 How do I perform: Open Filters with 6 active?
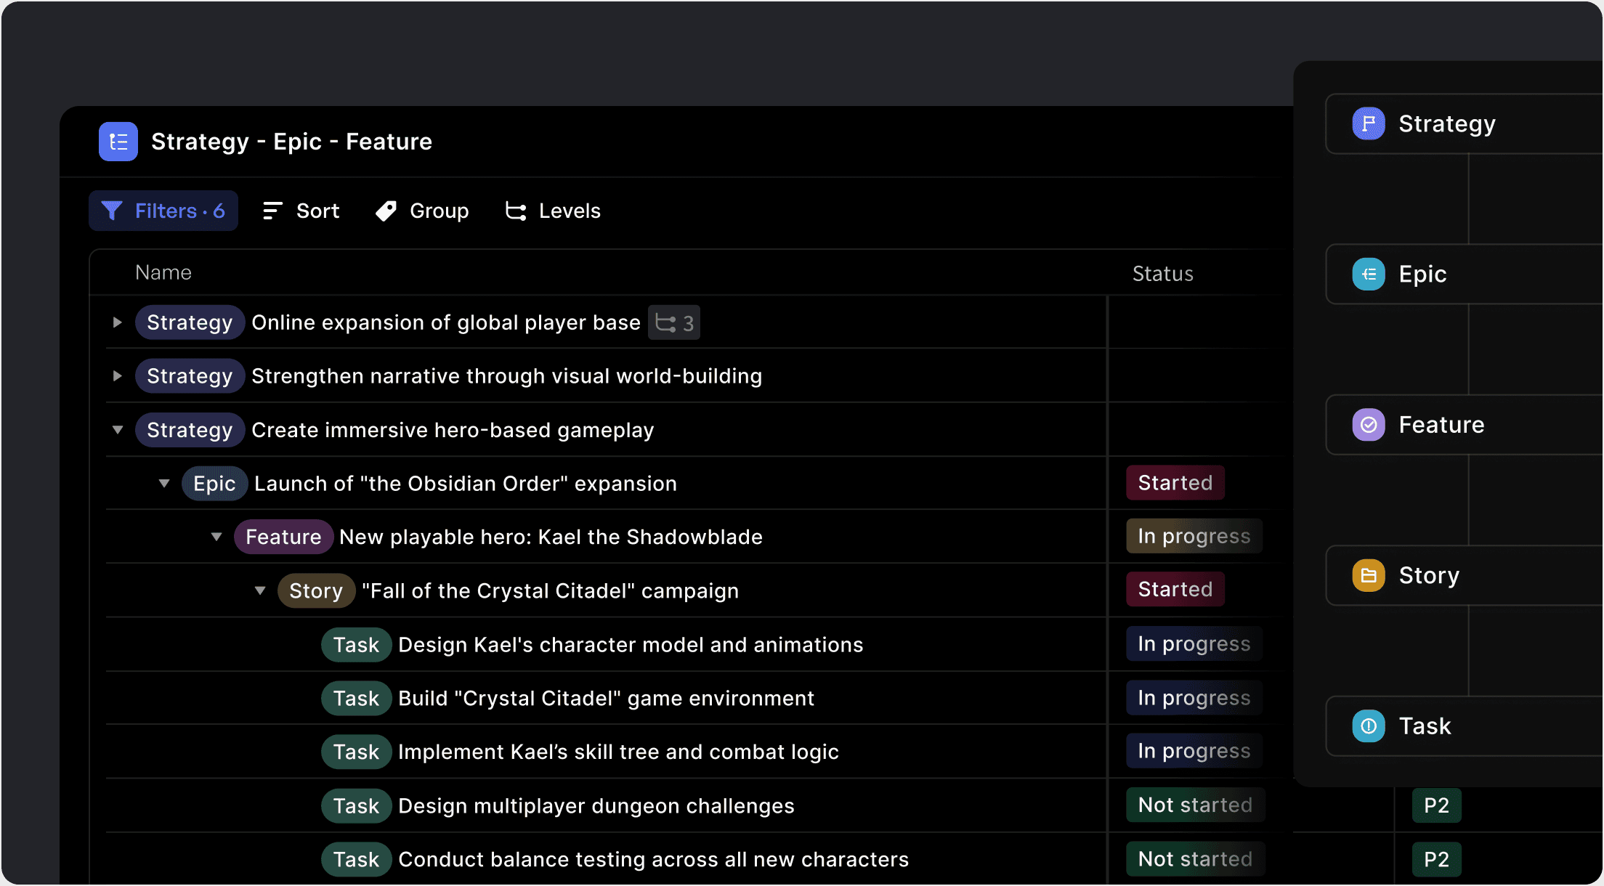pyautogui.click(x=163, y=211)
